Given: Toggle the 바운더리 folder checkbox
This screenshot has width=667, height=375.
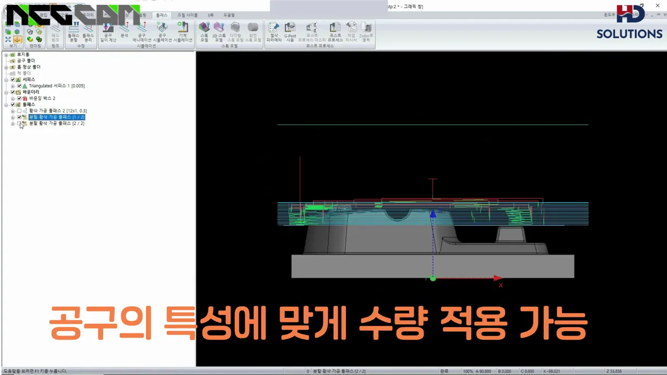Looking at the screenshot, I should tap(13, 92).
